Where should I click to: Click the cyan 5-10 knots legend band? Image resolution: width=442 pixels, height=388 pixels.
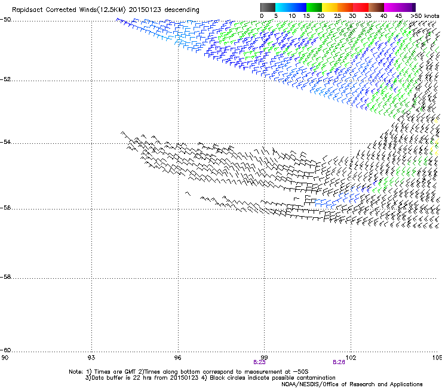[x=283, y=7]
